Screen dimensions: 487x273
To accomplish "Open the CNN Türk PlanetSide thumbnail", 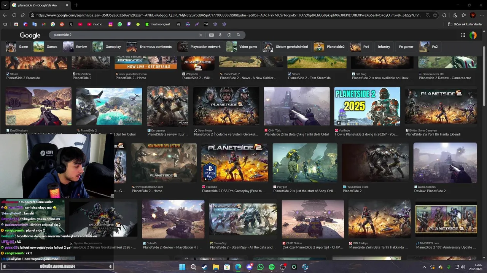I will (297, 107).
